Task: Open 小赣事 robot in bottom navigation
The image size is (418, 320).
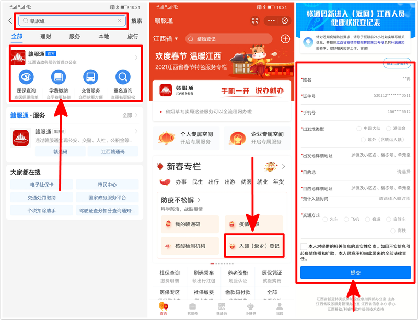Action: click(x=251, y=309)
